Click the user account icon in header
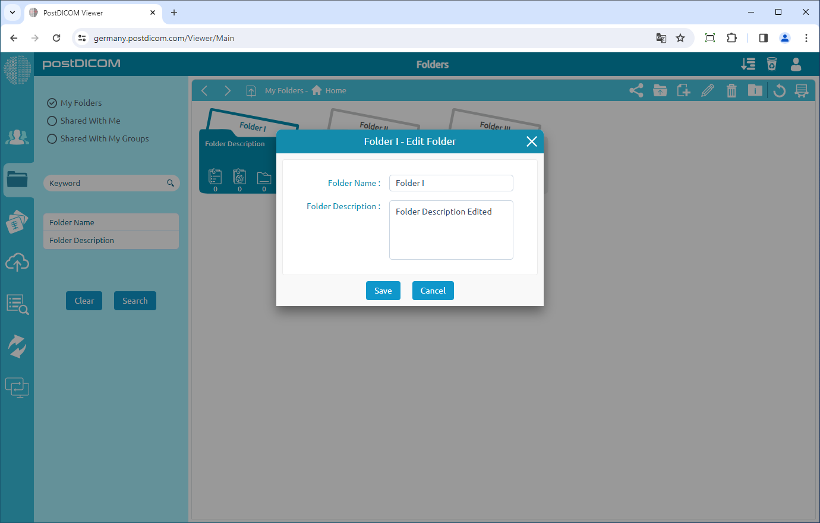Viewport: 820px width, 523px height. [796, 64]
